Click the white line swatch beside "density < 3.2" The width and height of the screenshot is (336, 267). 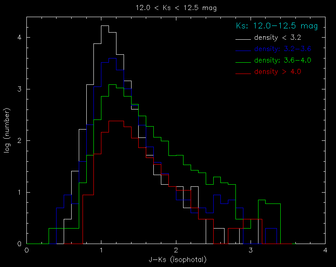coord(243,39)
